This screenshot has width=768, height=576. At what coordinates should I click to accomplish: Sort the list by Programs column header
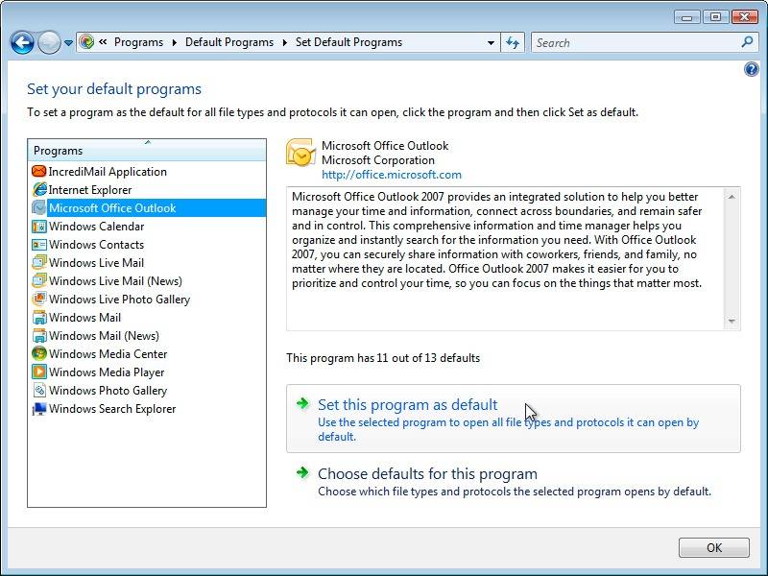coord(147,151)
